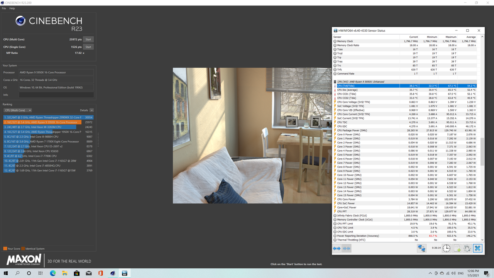Screen dimensions: 494x278
Task: Select Memory Clock sensor row
Action: coord(405,41)
